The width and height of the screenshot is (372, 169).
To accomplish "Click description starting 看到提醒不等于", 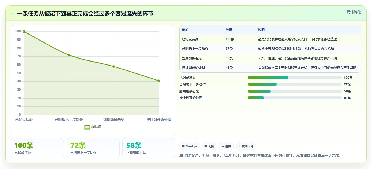I will [307, 68].
